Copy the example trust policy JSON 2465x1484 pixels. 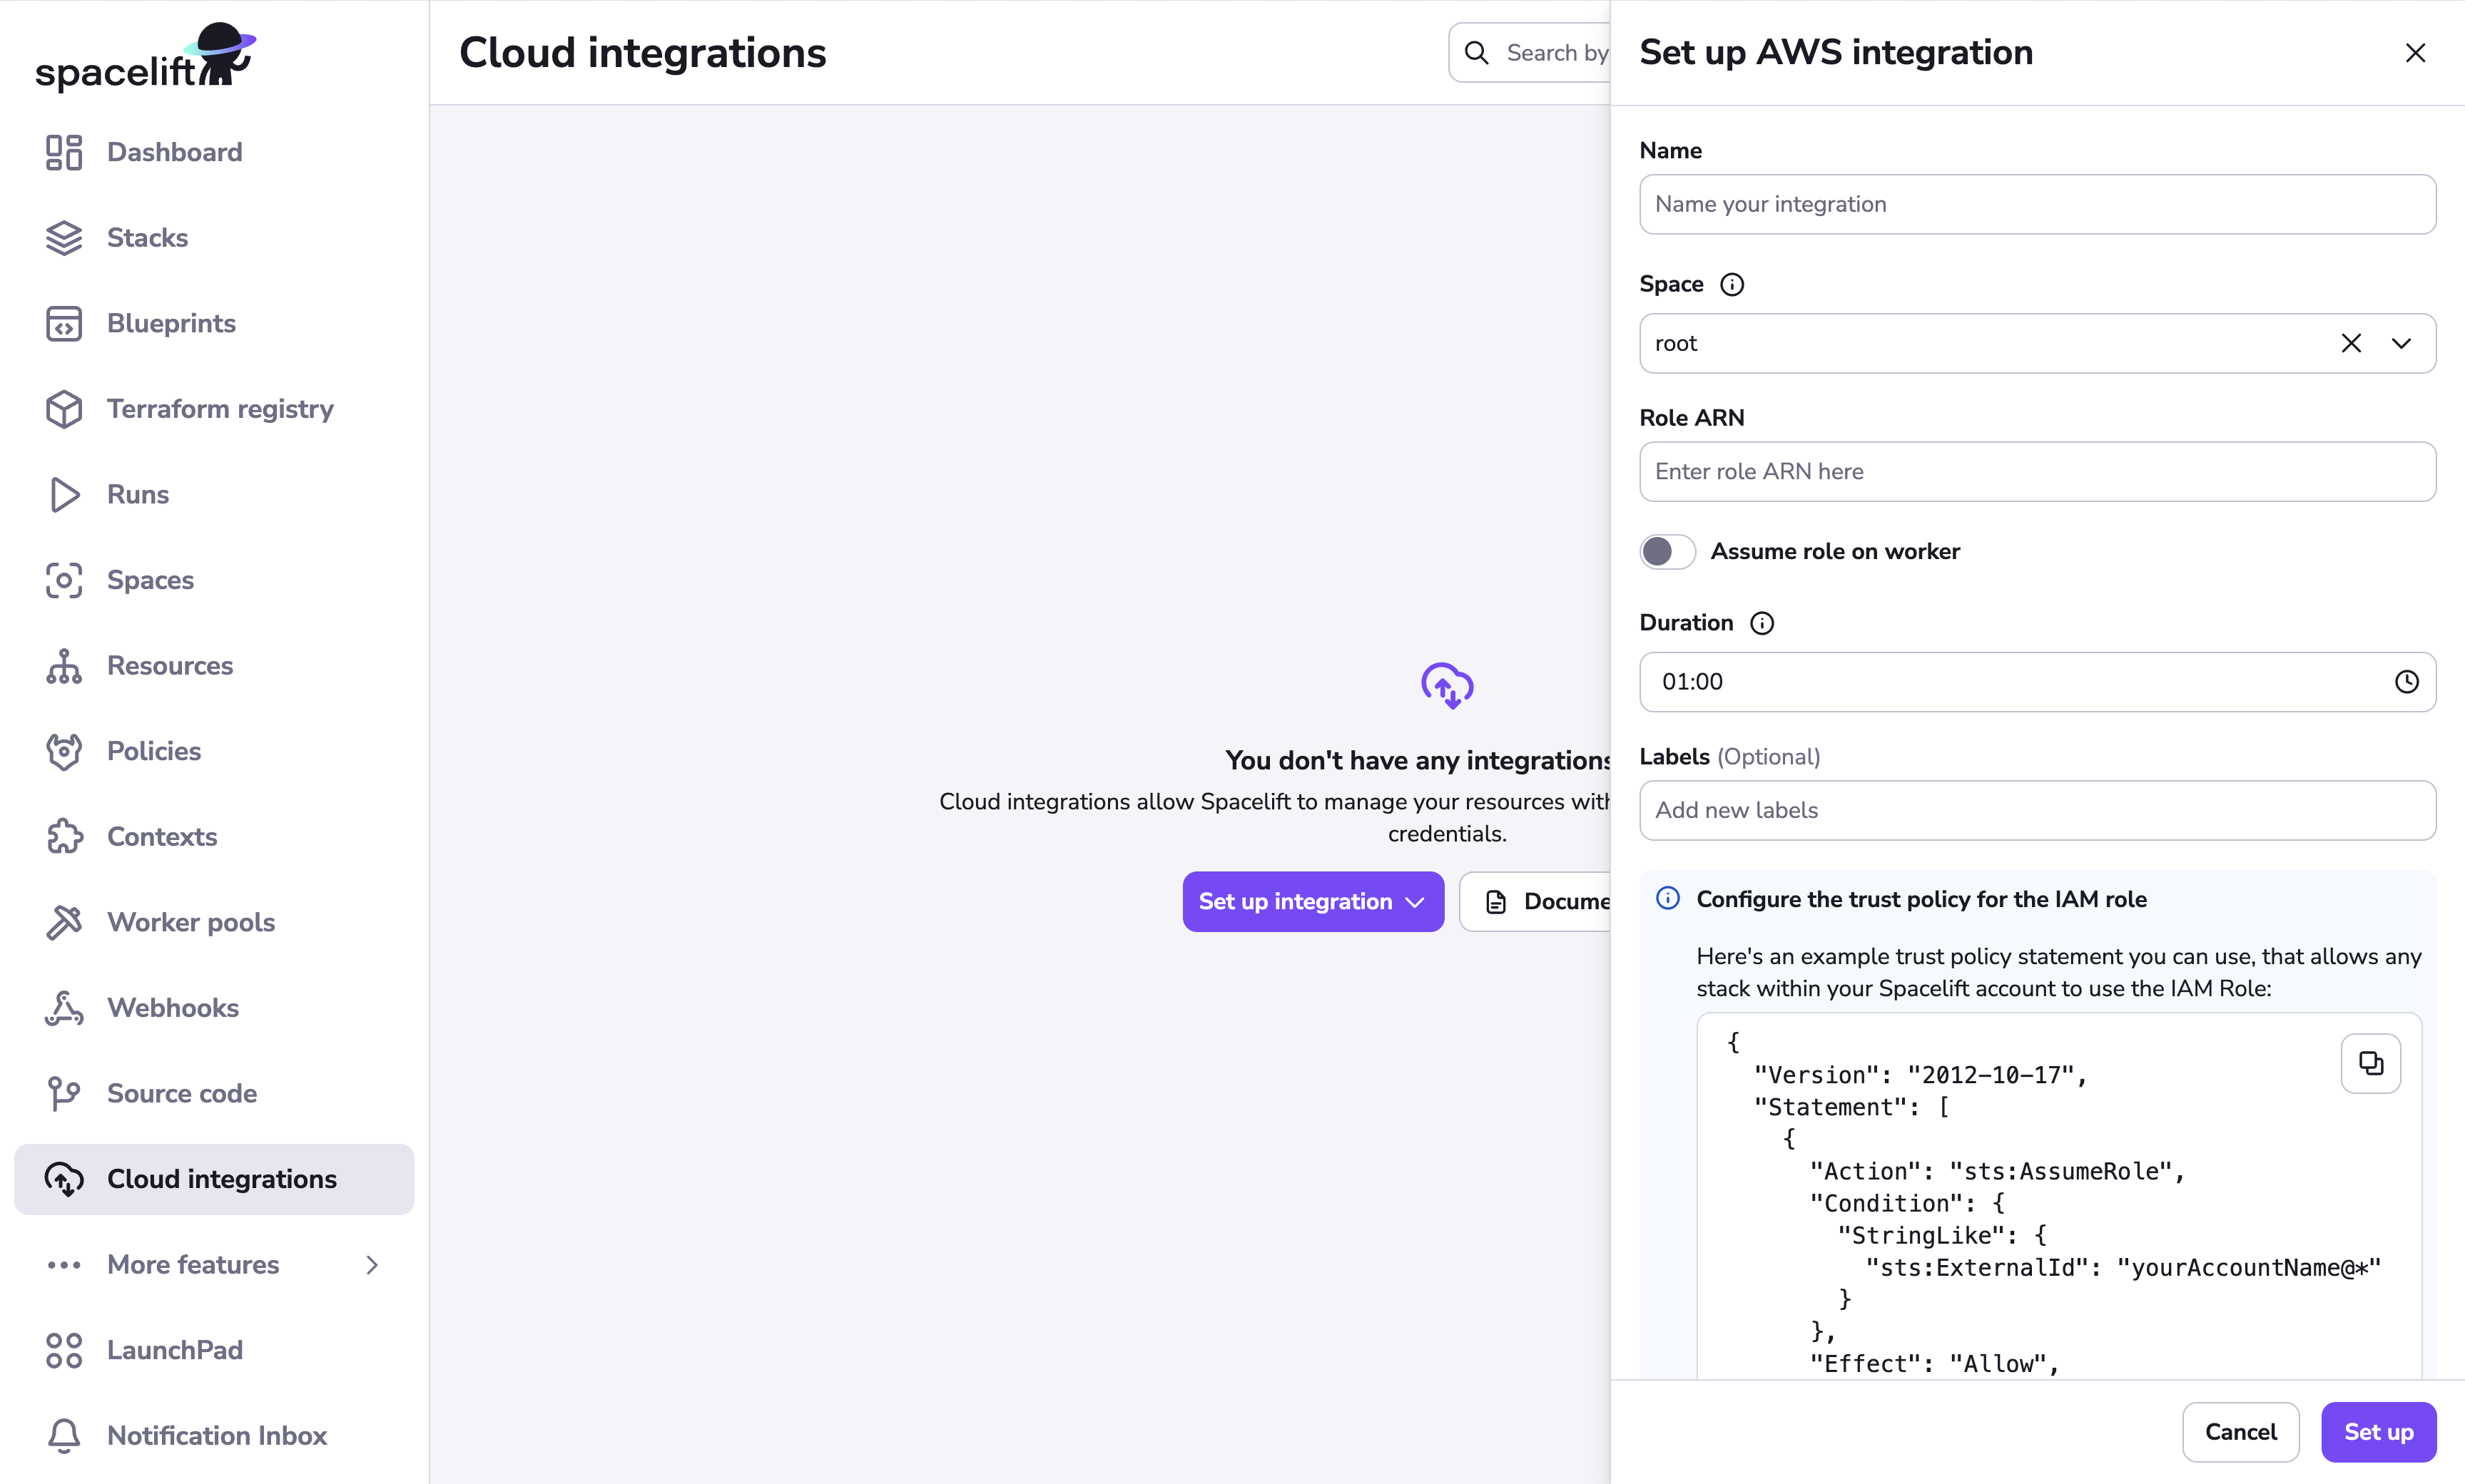coord(2371,1063)
